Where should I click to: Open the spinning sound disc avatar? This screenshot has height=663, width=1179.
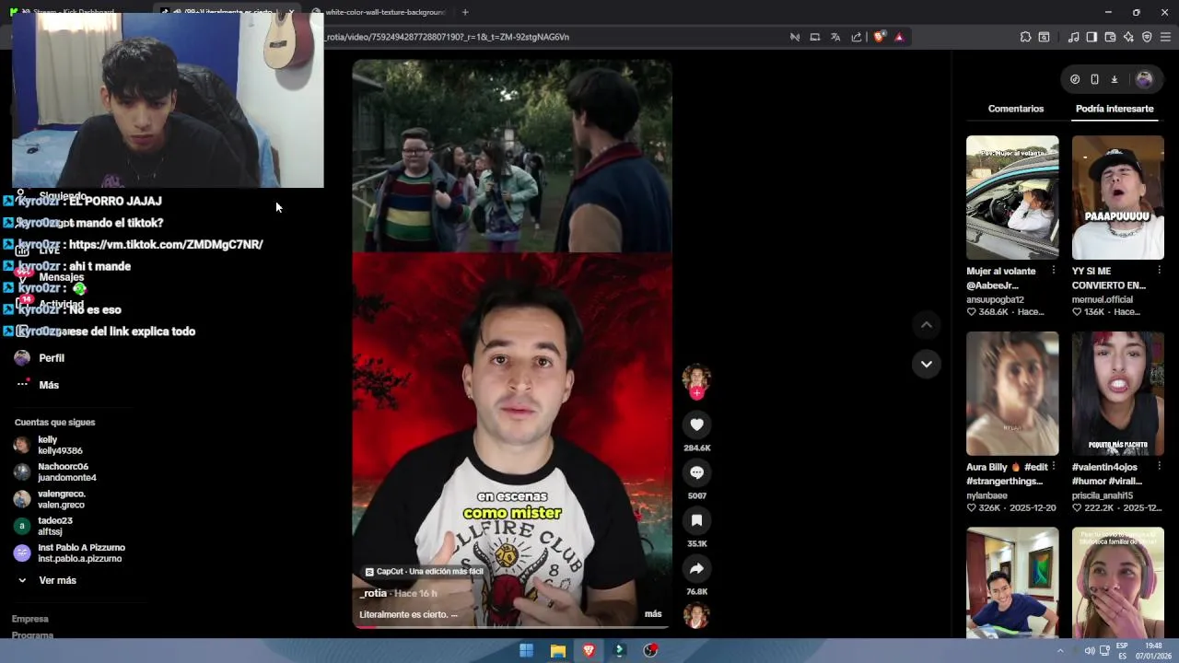tap(696, 616)
